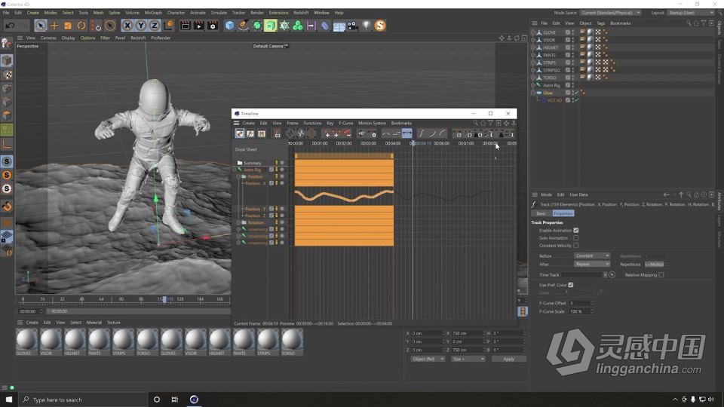
Task: Click Render to Picture Viewer icon
Action: [x=198, y=26]
